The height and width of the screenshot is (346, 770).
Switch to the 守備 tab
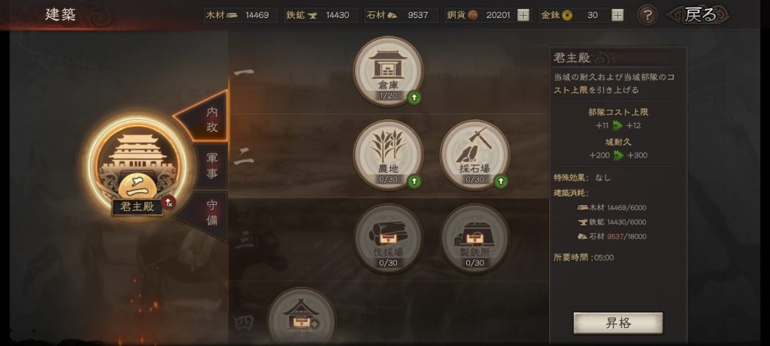tap(212, 214)
